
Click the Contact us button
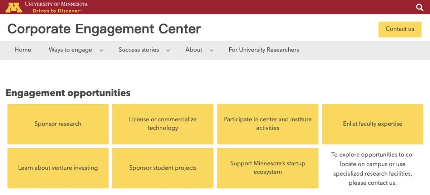click(x=400, y=29)
